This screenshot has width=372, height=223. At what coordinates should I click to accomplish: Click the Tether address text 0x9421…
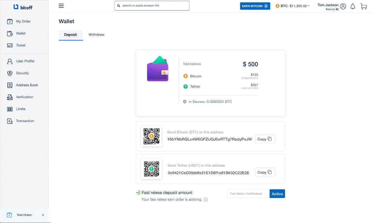pos(209,173)
